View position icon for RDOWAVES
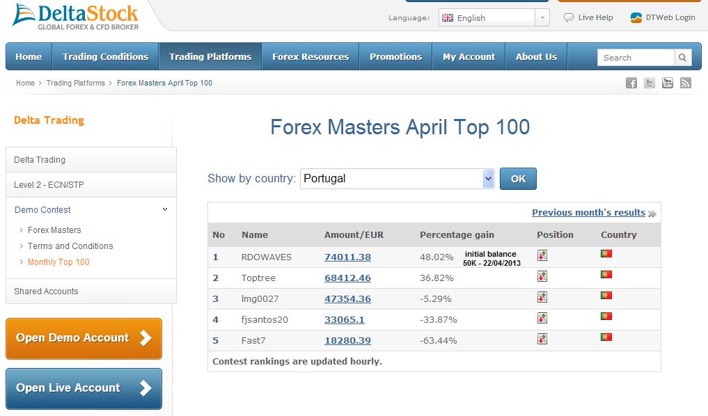The width and height of the screenshot is (708, 416). tap(542, 255)
